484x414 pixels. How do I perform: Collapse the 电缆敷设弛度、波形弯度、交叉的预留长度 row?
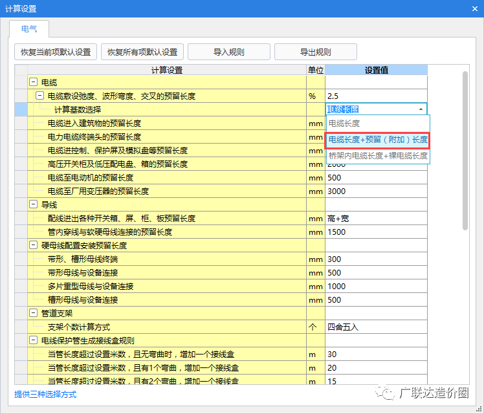(x=39, y=96)
